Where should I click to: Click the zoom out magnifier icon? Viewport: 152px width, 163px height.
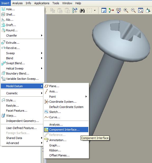tap(133, 11)
